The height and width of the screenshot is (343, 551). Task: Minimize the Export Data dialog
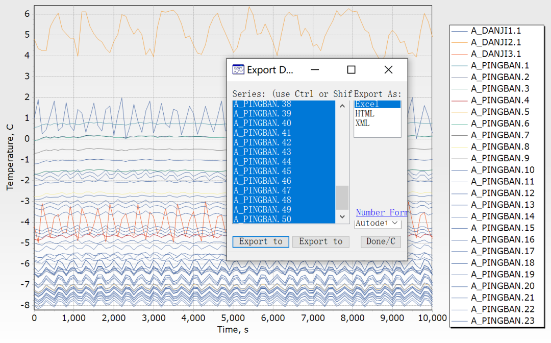tap(315, 69)
